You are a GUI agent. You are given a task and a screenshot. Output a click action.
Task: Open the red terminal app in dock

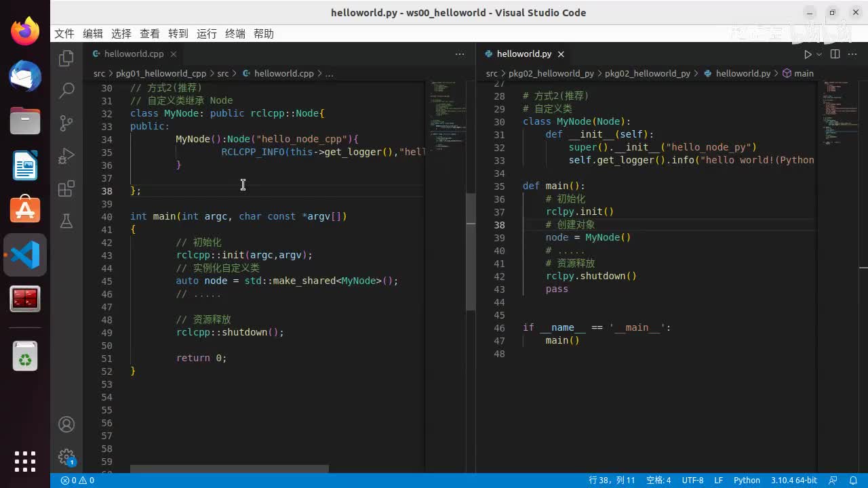[x=25, y=299]
